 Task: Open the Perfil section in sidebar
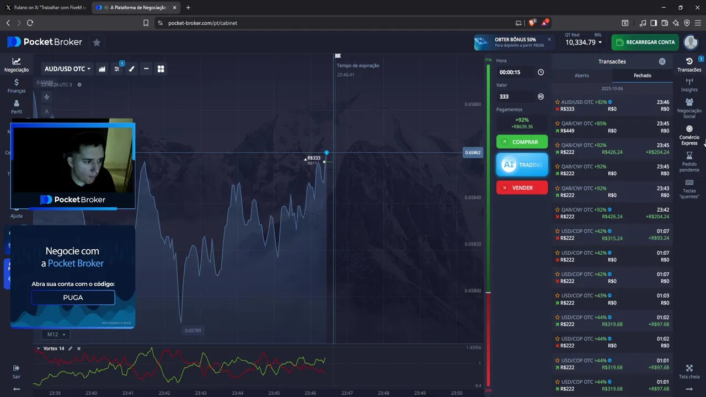[x=17, y=107]
